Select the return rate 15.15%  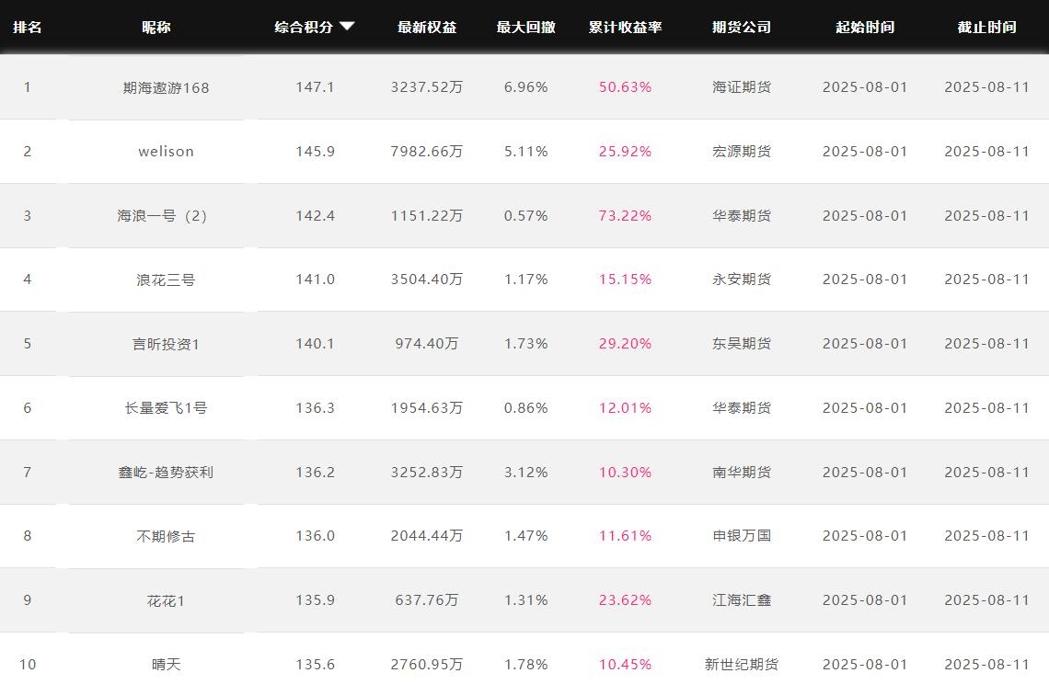(625, 279)
